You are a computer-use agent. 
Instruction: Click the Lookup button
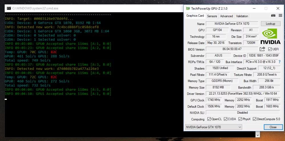tap(270, 24)
